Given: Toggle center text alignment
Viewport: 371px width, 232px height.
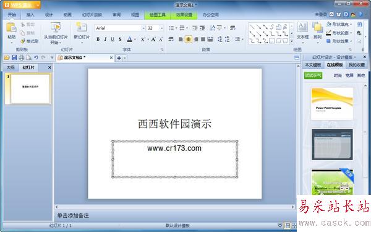Looking at the screenshot, I should coord(189,40).
